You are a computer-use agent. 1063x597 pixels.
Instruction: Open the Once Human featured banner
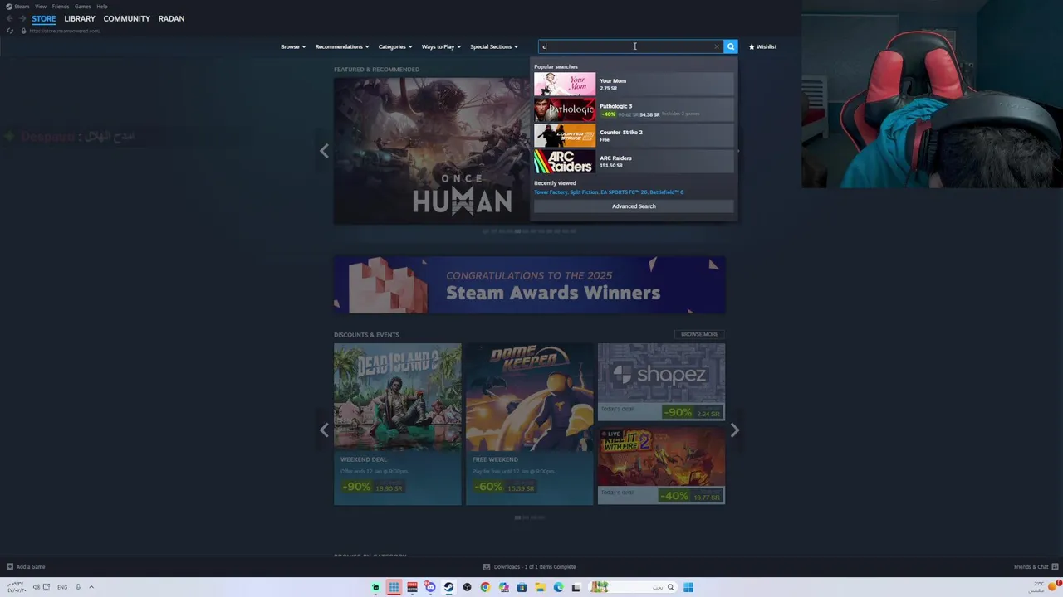(432, 151)
